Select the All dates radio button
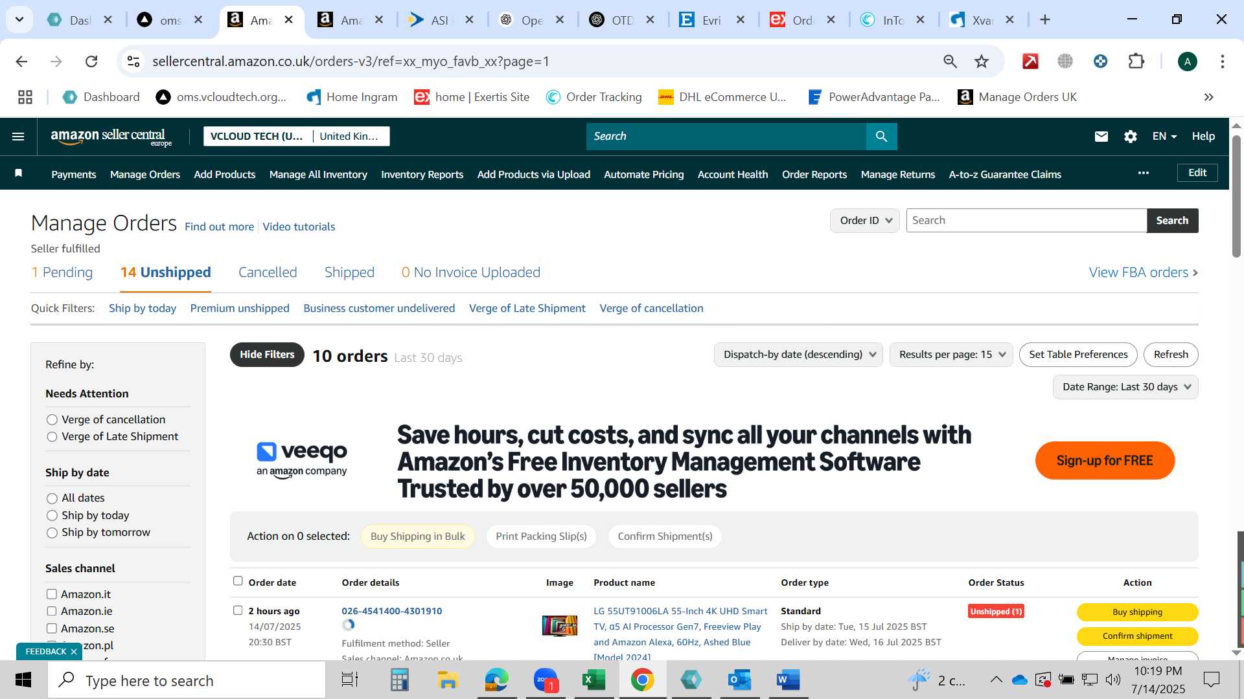Image resolution: width=1244 pixels, height=699 pixels. tap(52, 498)
